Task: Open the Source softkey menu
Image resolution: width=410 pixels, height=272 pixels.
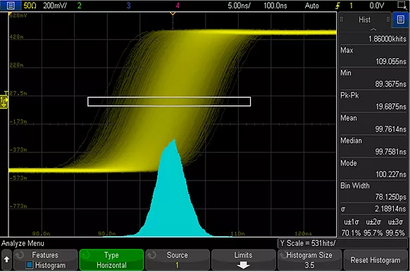Action: (178, 260)
